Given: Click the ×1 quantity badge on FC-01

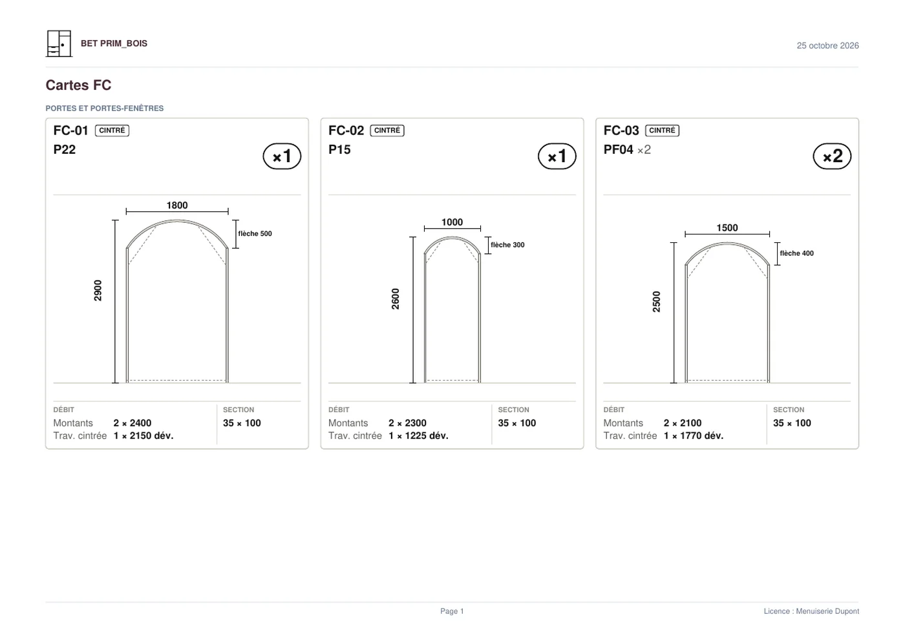Looking at the screenshot, I should click(282, 156).
